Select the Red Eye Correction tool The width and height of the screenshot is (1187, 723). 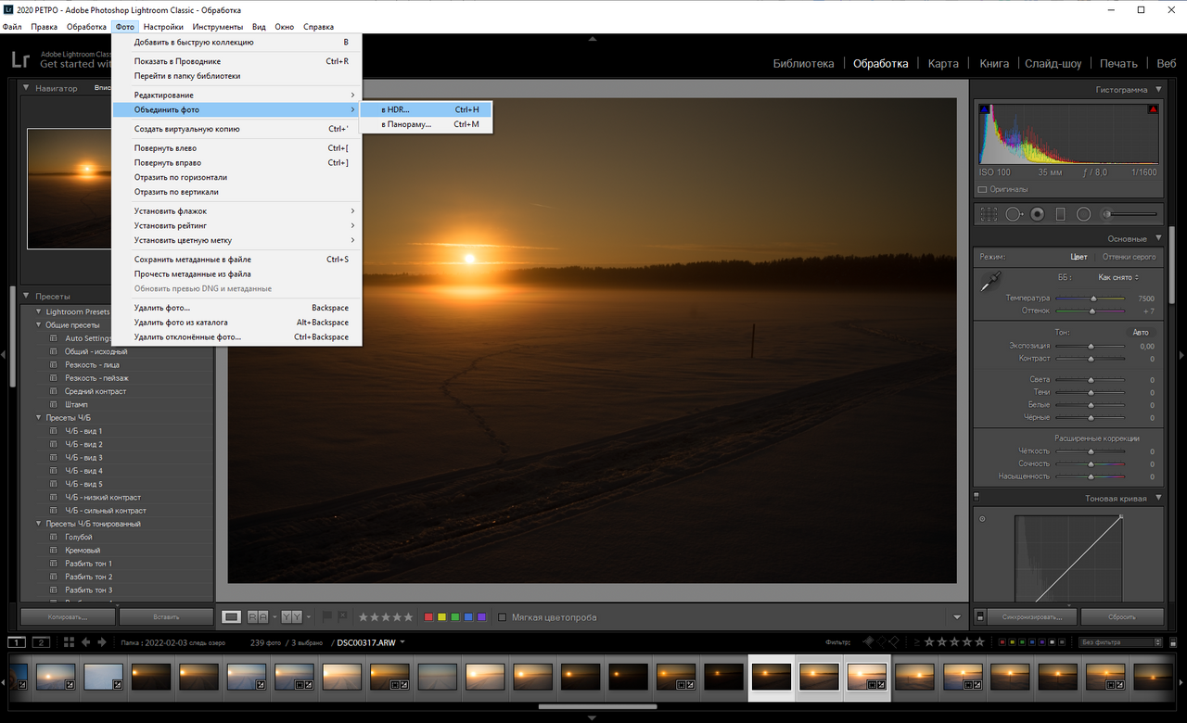pyautogui.click(x=1037, y=214)
